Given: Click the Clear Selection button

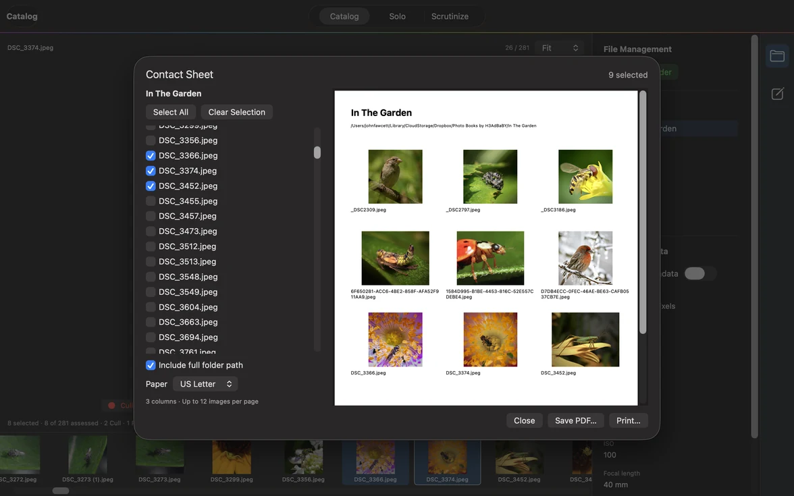Looking at the screenshot, I should click(x=236, y=112).
